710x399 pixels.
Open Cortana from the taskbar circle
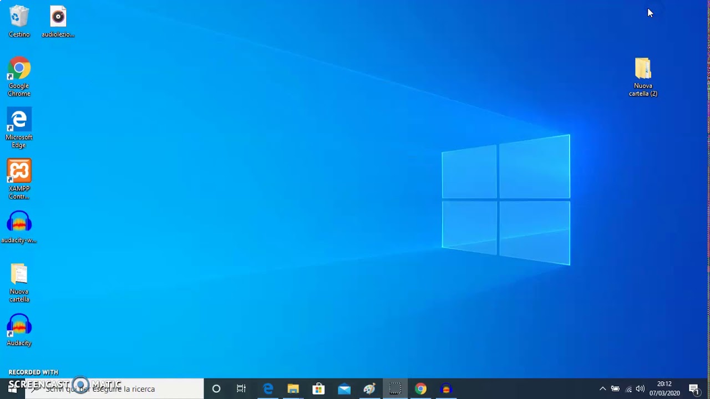pos(216,389)
